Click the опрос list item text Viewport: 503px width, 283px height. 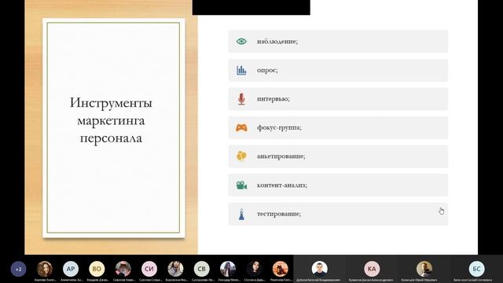pyautogui.click(x=267, y=70)
